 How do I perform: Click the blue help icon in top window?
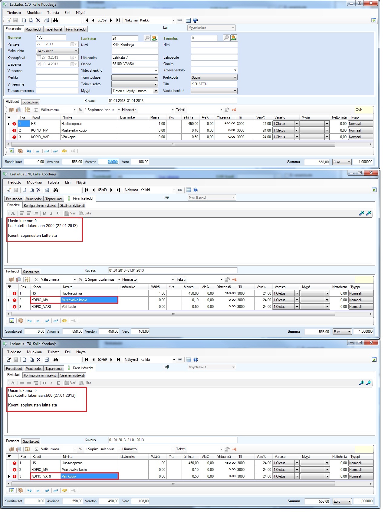pyautogui.click(x=195, y=20)
